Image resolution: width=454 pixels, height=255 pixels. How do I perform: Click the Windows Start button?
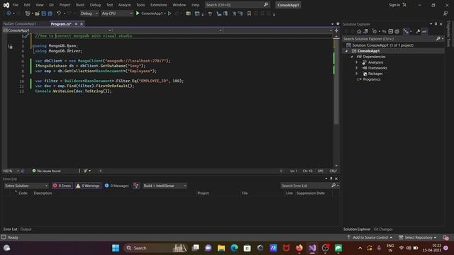point(116,248)
